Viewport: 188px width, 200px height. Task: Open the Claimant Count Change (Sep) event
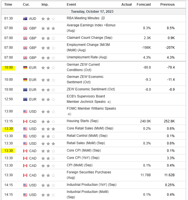pos(89,38)
